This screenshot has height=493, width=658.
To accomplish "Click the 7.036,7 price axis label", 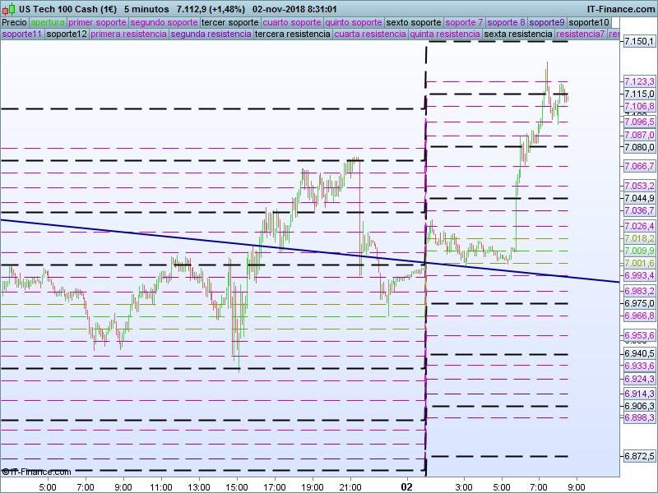I will (639, 210).
